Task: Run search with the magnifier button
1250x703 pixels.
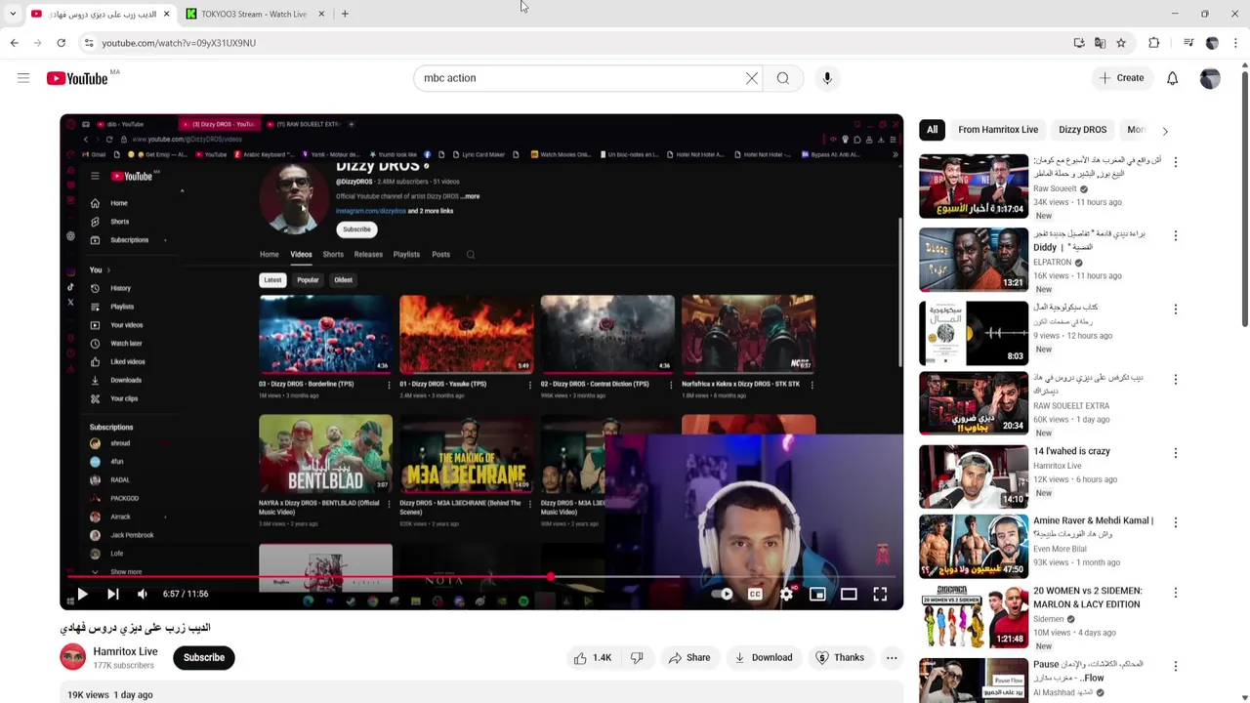Action: pyautogui.click(x=783, y=78)
